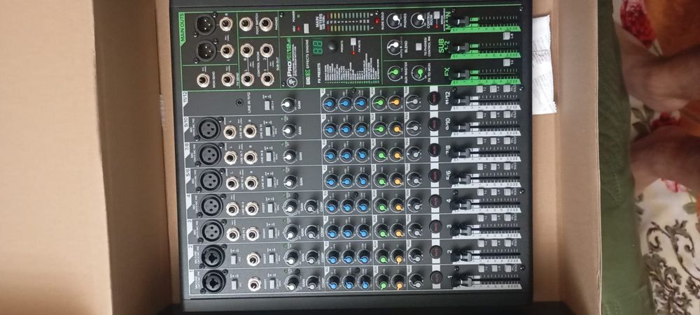Select the Pan knob on channel 11/12
This screenshot has height=315, width=700.
(x=413, y=102)
